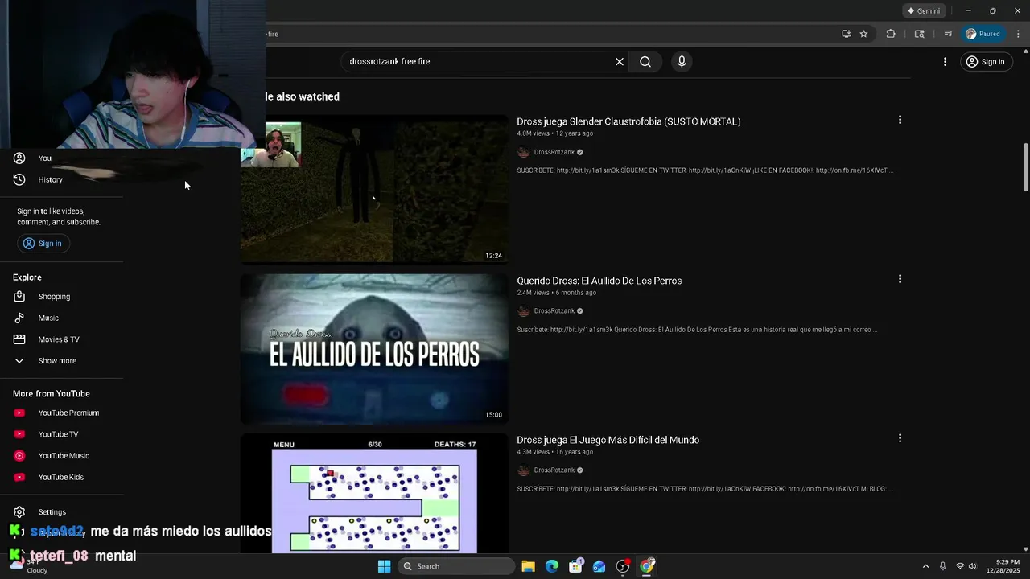Open Windows Start menu
The width and height of the screenshot is (1030, 579).
click(x=384, y=566)
